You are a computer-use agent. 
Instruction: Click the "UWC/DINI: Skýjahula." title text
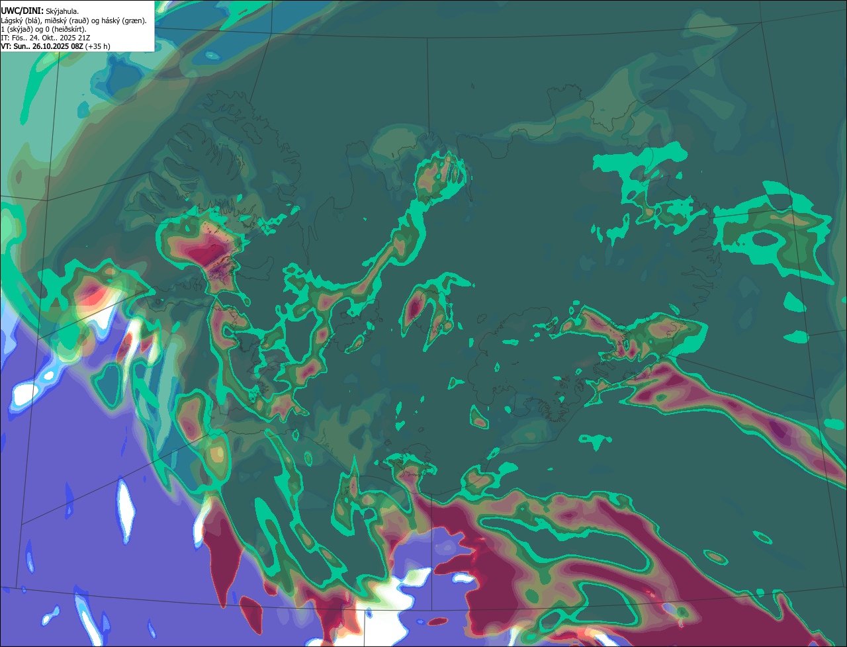(x=40, y=11)
